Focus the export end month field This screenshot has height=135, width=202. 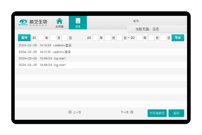[151, 38]
